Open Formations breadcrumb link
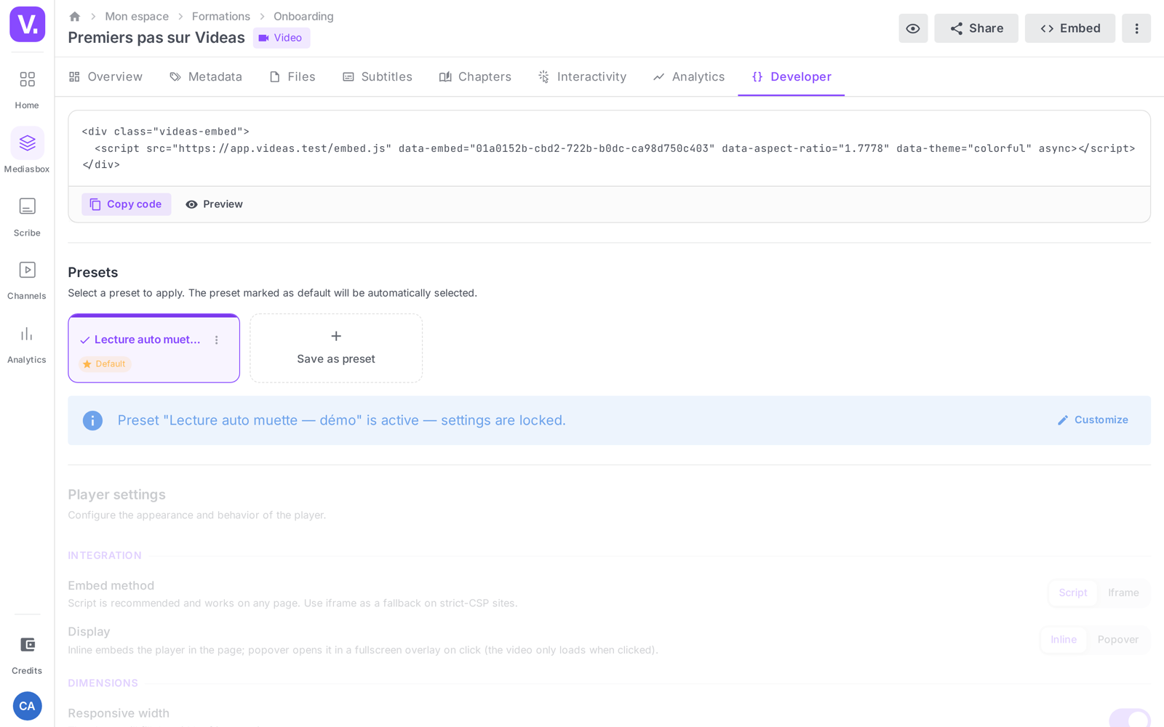1164x727 pixels. pyautogui.click(x=221, y=16)
